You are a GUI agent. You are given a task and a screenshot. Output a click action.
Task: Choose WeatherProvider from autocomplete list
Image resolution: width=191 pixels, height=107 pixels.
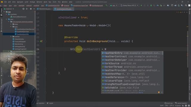(x=132, y=70)
